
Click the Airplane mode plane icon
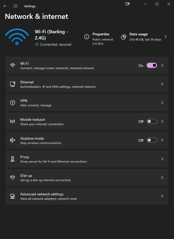click(12, 140)
